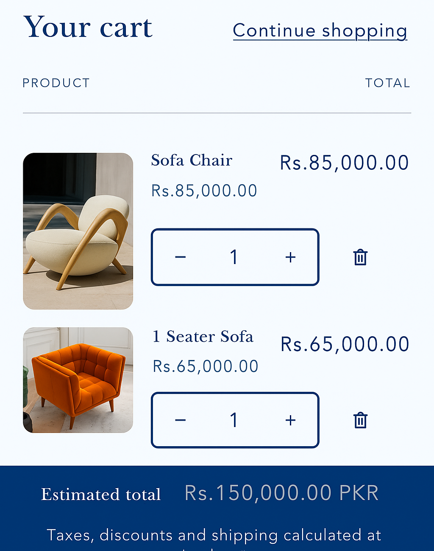434x551 pixels.
Task: Click the Sofa Chair unit price under its name
Action: [x=204, y=191]
